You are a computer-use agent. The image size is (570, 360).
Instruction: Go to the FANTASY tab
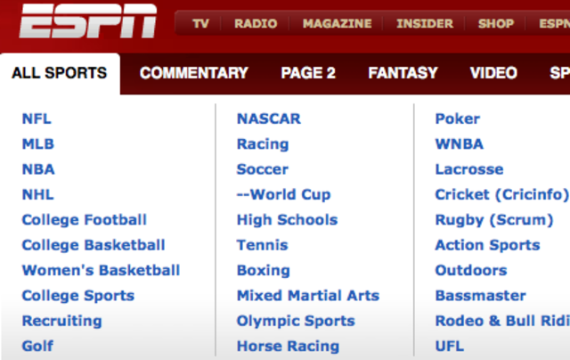pos(403,73)
